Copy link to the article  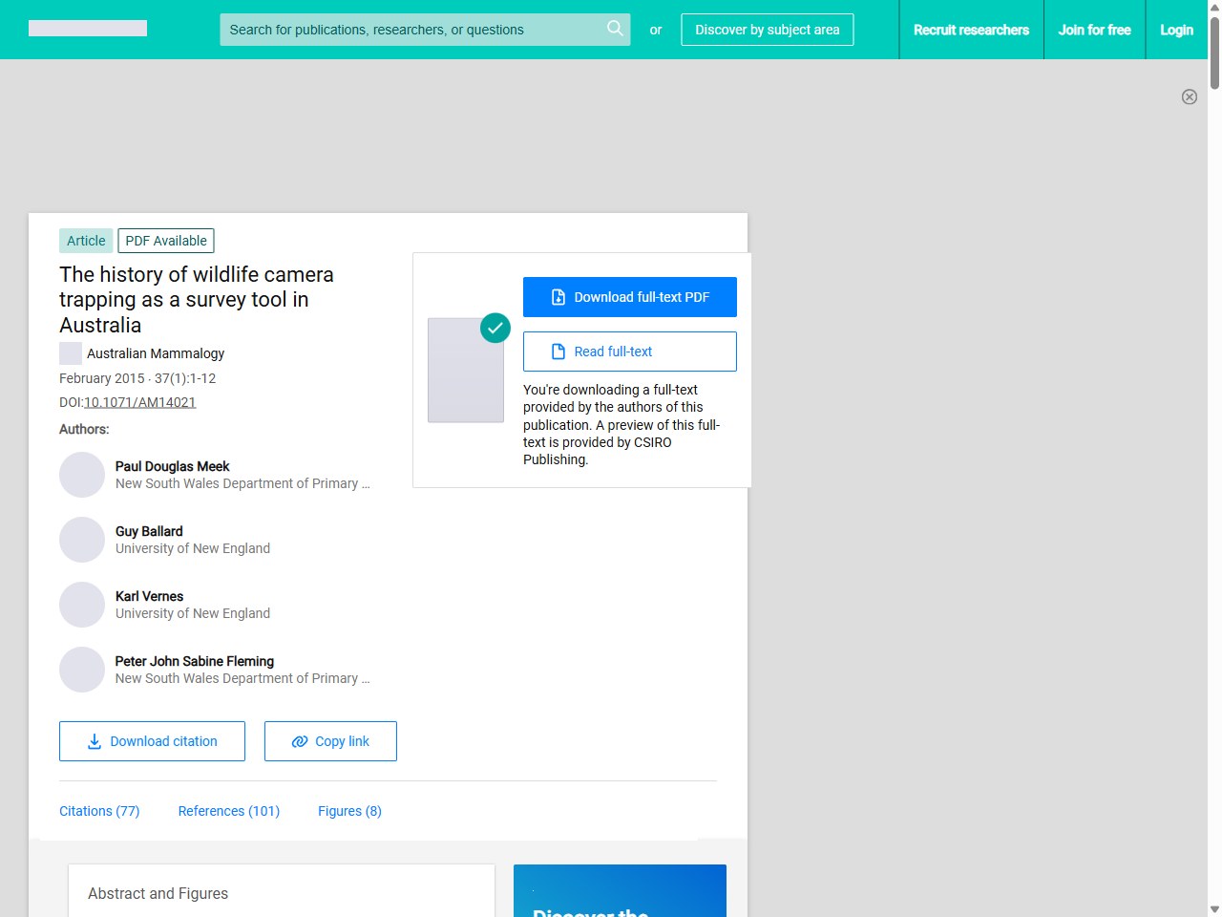(x=330, y=741)
